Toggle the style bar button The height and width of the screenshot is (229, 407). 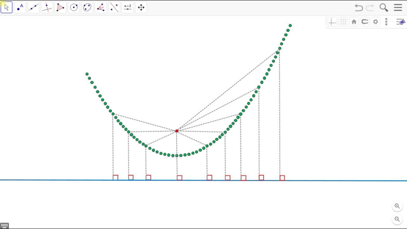pos(401,22)
